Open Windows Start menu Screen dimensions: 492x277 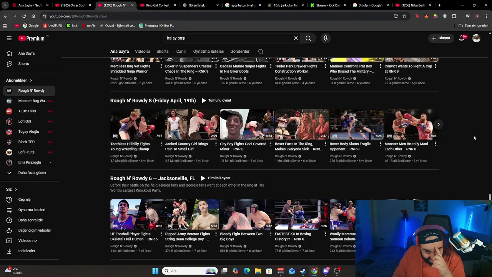[155, 271]
